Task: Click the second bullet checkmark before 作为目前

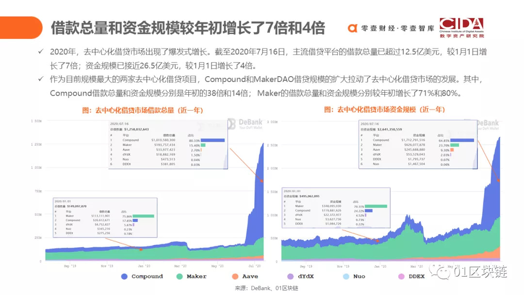Action: pyautogui.click(x=40, y=79)
